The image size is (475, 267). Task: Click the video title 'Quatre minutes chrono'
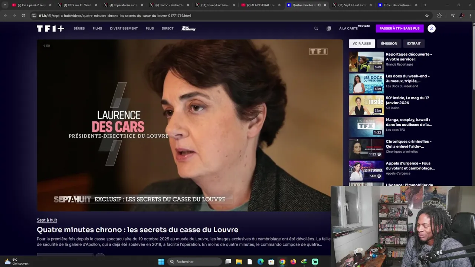[137, 230]
